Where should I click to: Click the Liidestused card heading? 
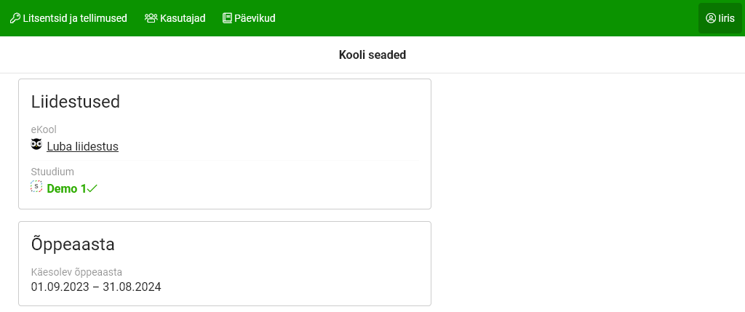(76, 102)
